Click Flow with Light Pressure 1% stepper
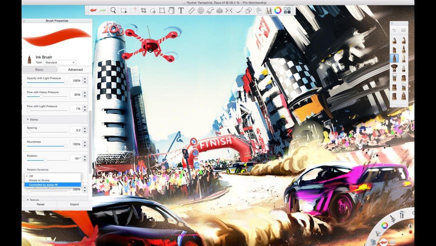This screenshot has height=246, width=436. coord(85,108)
